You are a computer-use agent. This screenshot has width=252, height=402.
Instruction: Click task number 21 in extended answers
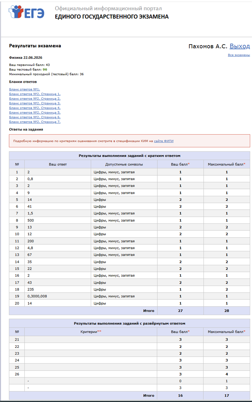[17, 340]
